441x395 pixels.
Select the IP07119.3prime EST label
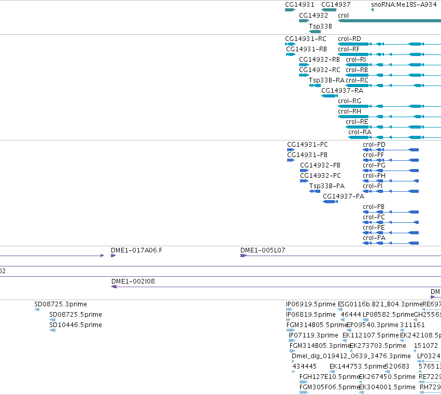click(314, 335)
